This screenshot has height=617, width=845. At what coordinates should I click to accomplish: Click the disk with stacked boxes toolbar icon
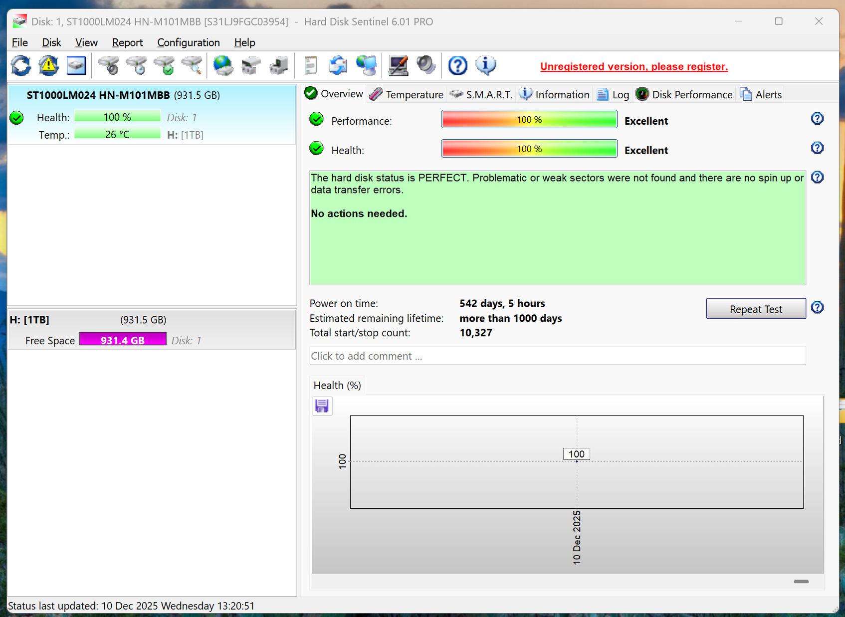coord(251,65)
